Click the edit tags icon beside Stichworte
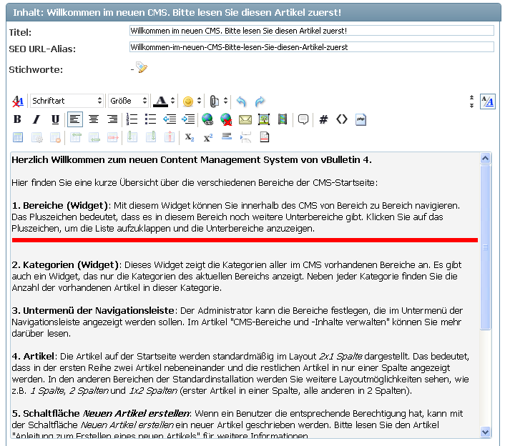Viewport: 505px width, 446px height. pyautogui.click(x=142, y=68)
